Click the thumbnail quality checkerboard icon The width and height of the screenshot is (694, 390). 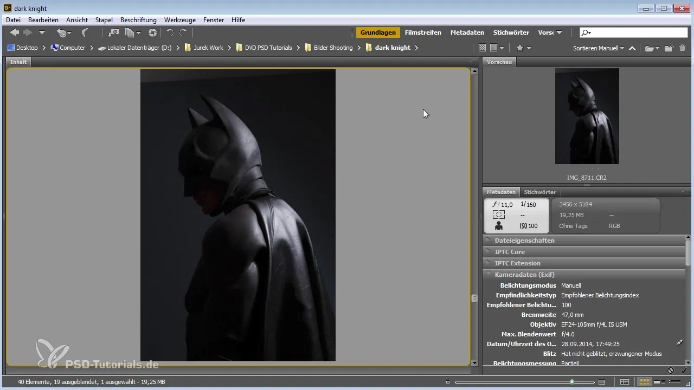click(482, 48)
